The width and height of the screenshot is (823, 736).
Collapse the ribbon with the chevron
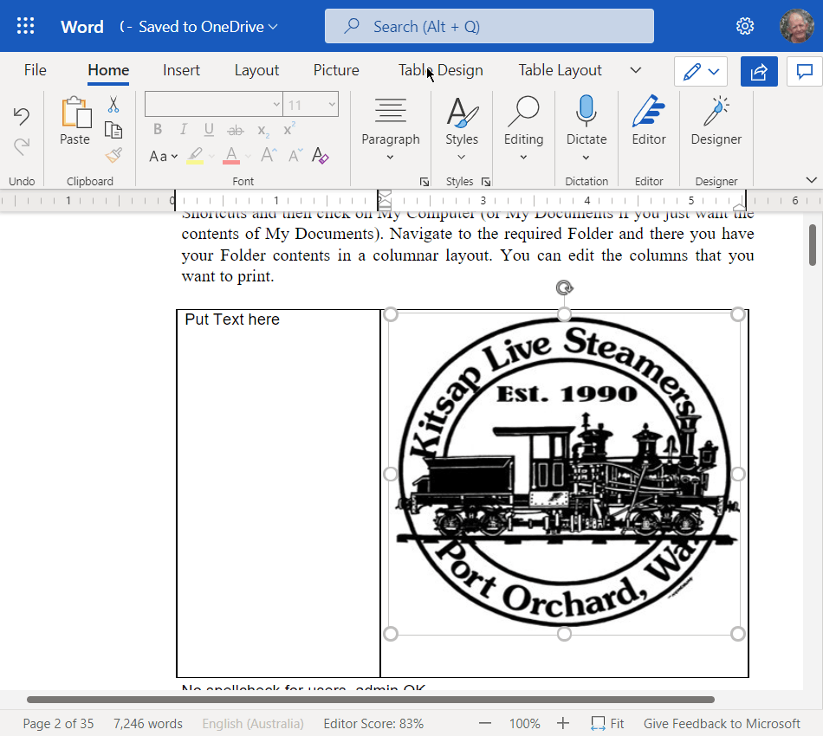(x=811, y=180)
